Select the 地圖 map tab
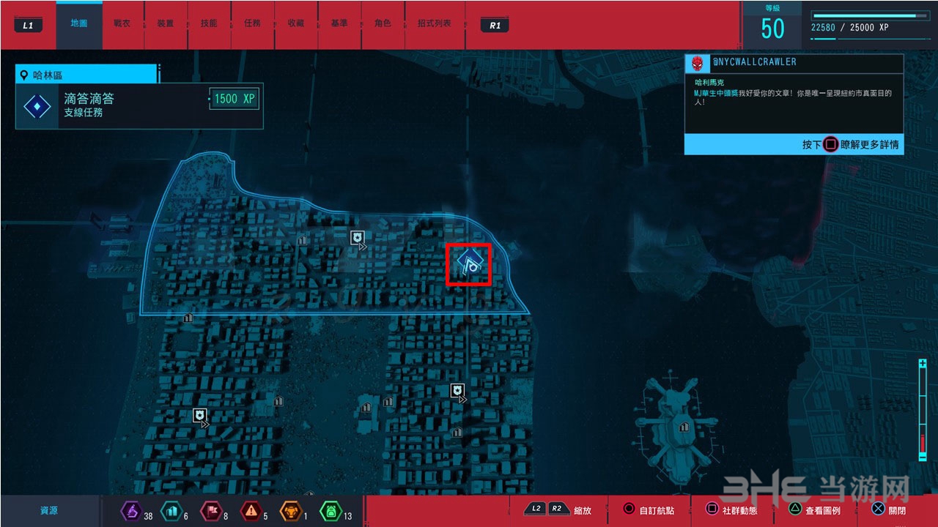This screenshot has height=527, width=938. point(79,24)
